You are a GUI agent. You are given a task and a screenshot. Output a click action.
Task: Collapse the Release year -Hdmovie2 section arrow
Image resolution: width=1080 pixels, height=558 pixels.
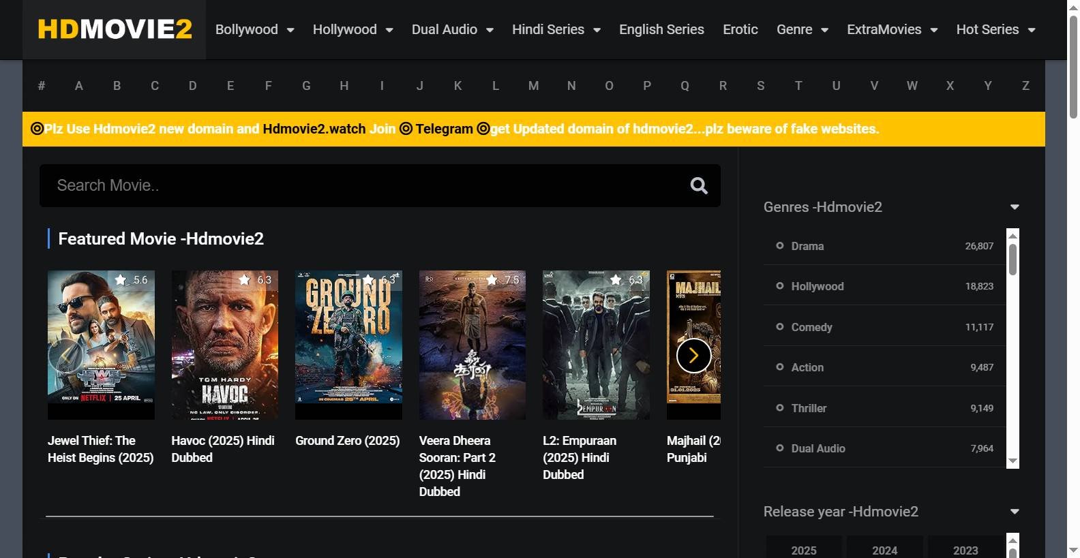(x=1015, y=512)
